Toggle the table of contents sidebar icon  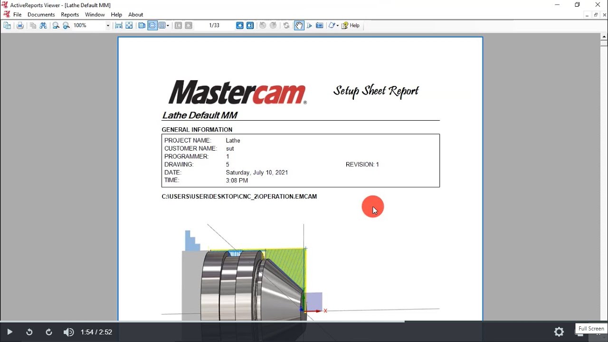(x=7, y=26)
